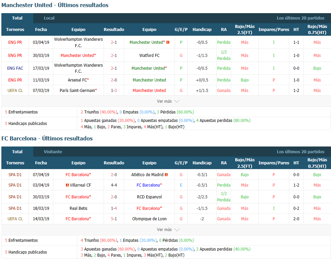Screen dimensions: 331x261
Task: Click ENG FAC tournament label
Action: click(x=15, y=68)
